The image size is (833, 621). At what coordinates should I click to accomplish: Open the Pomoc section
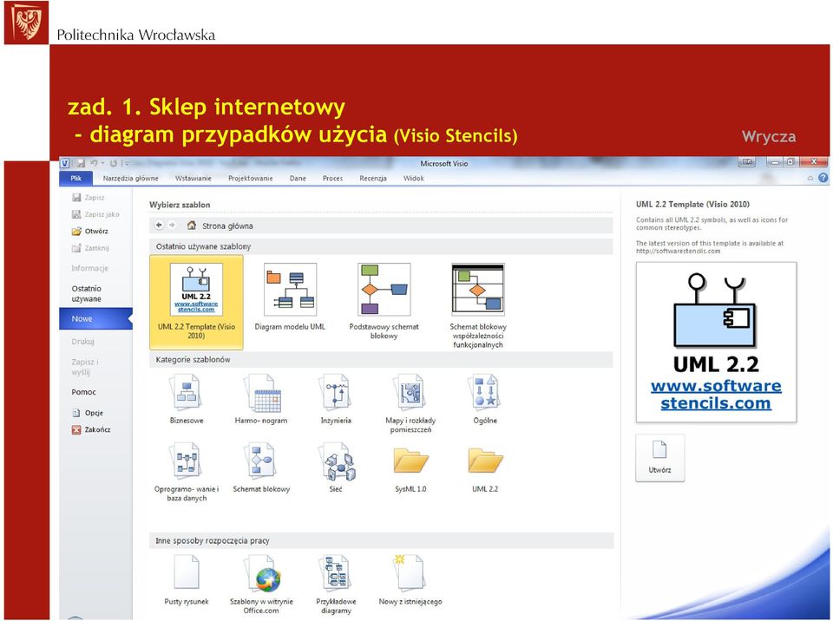coord(84,392)
